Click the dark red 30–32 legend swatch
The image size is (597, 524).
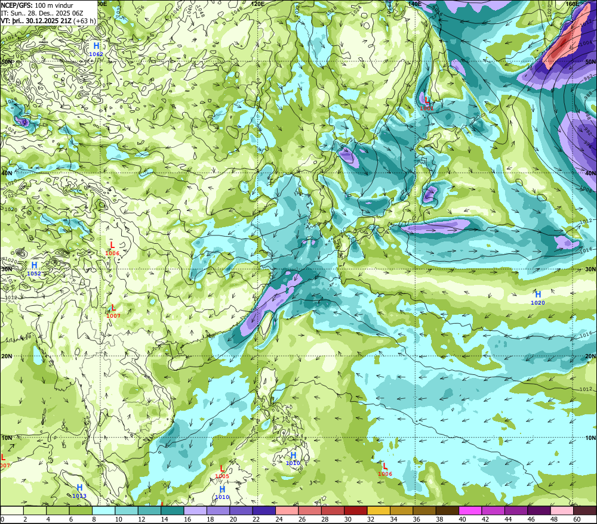(x=356, y=510)
